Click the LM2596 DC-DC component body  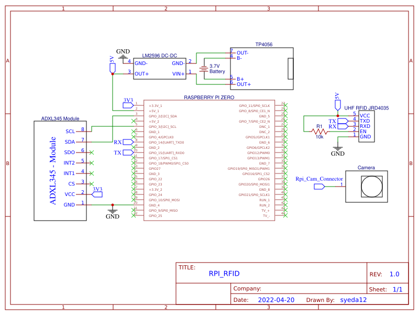(159, 68)
